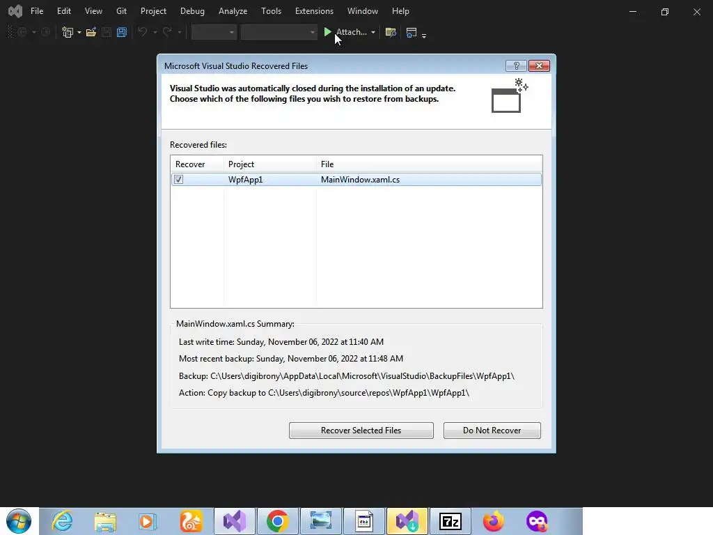The height and width of the screenshot is (535, 713).
Task: Open 7-Zip from the taskbar
Action: (x=450, y=521)
